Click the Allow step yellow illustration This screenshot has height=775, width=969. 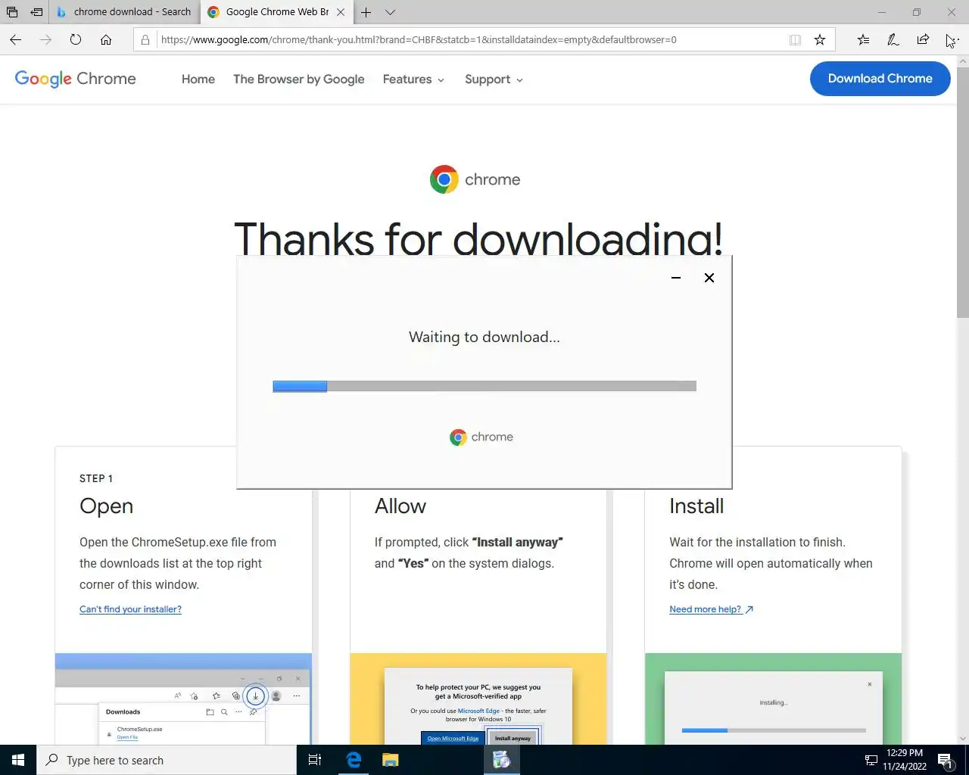478,699
